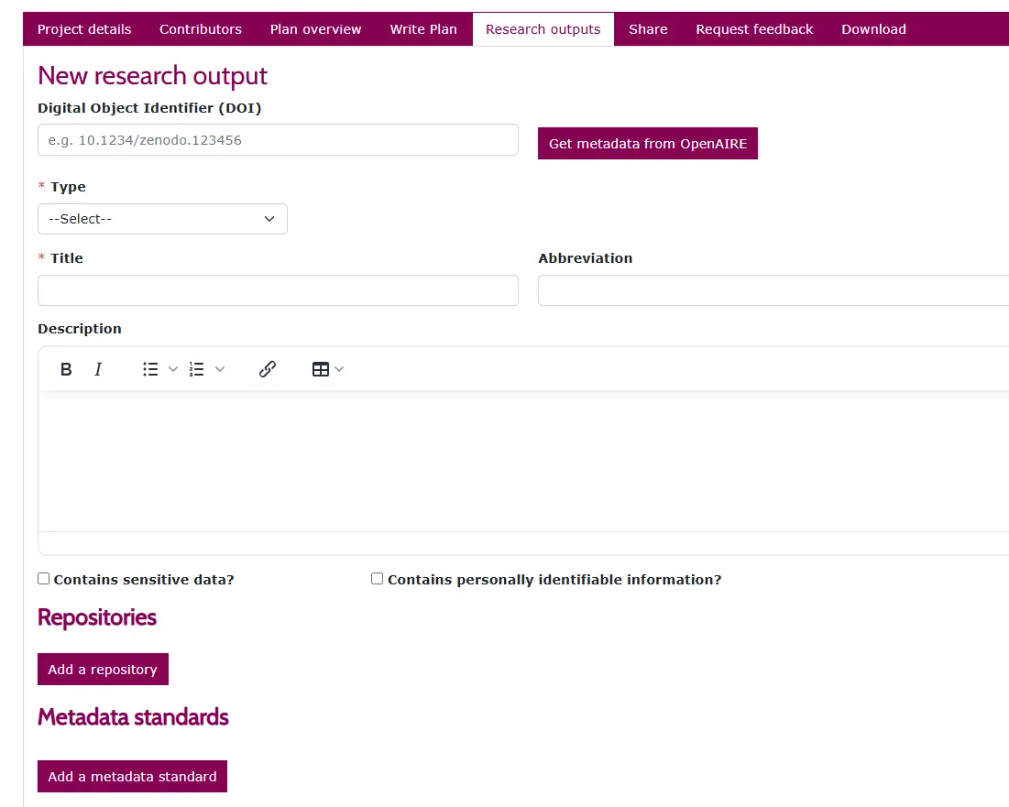Toggle italic formatting in Description editor
The width and height of the screenshot is (1009, 807).
(98, 369)
